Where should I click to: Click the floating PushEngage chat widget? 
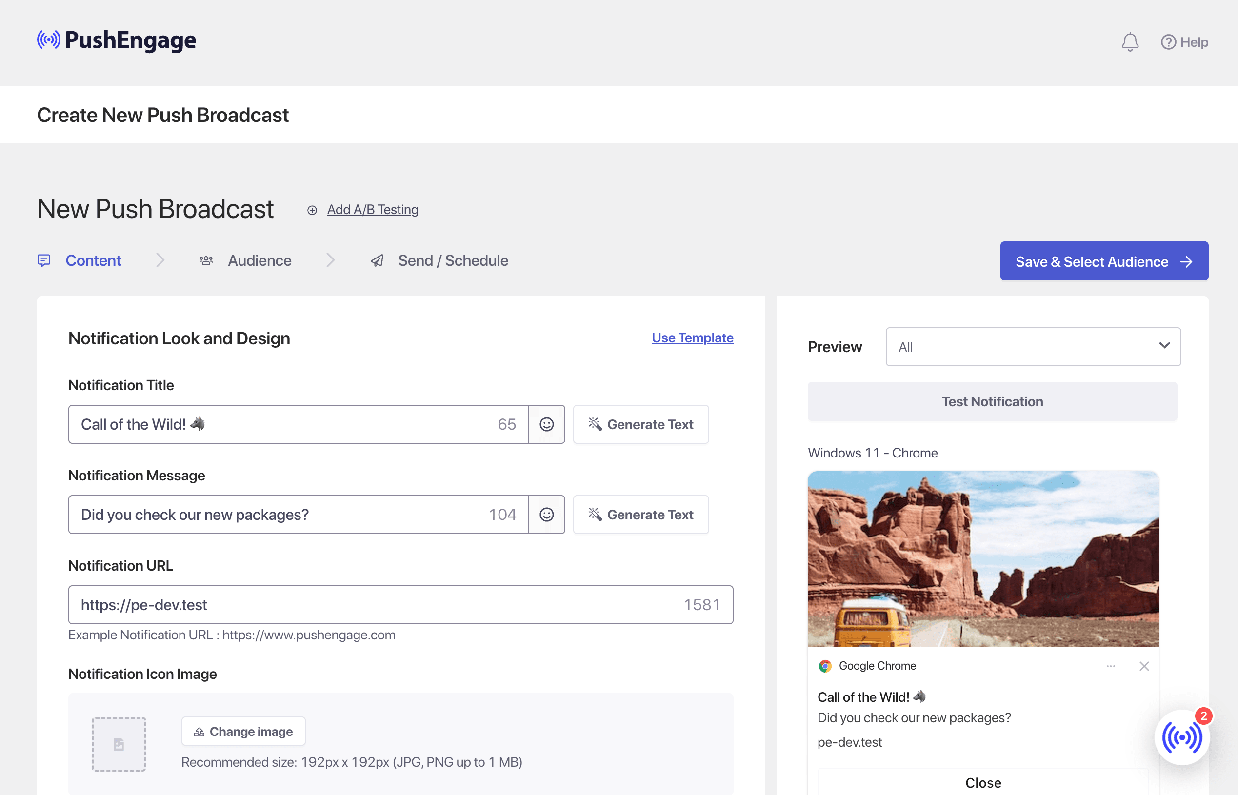click(x=1181, y=737)
